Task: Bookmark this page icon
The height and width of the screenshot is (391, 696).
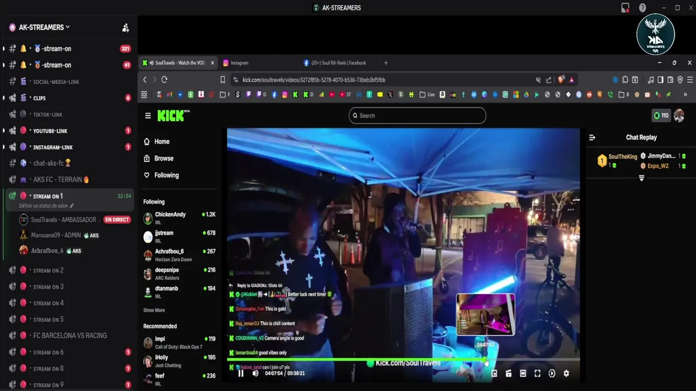Action: click(x=222, y=80)
